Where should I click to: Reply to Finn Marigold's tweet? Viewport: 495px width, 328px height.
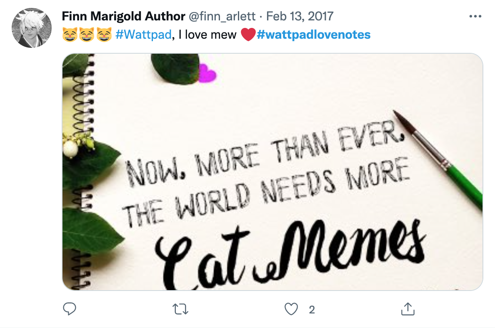(x=69, y=309)
